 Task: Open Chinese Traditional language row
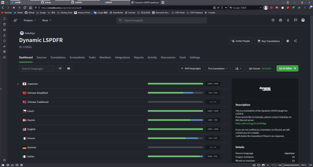coord(123,102)
